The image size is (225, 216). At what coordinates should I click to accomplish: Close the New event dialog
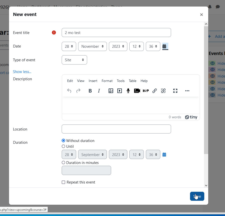pyautogui.click(x=202, y=15)
